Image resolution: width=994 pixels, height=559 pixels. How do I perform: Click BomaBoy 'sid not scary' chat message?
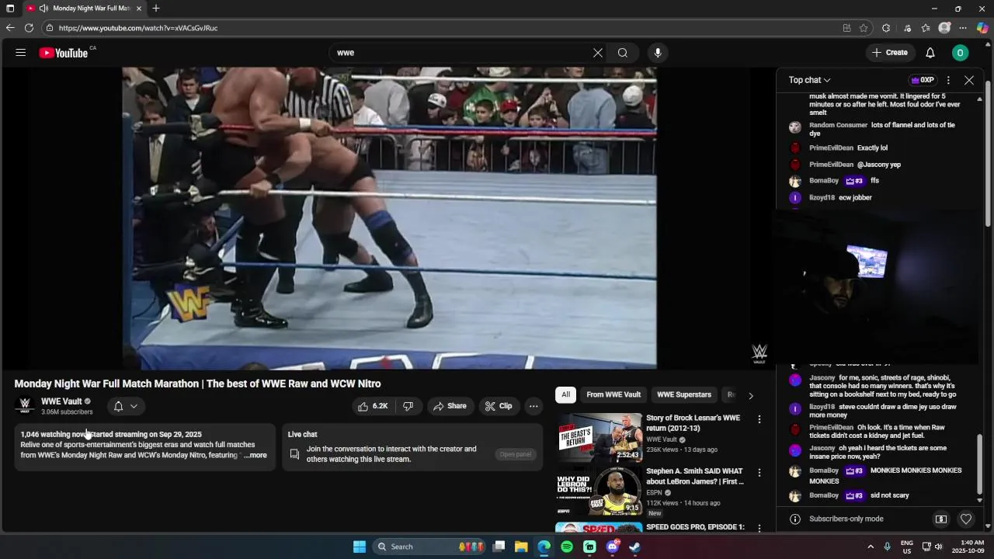pyautogui.click(x=889, y=495)
